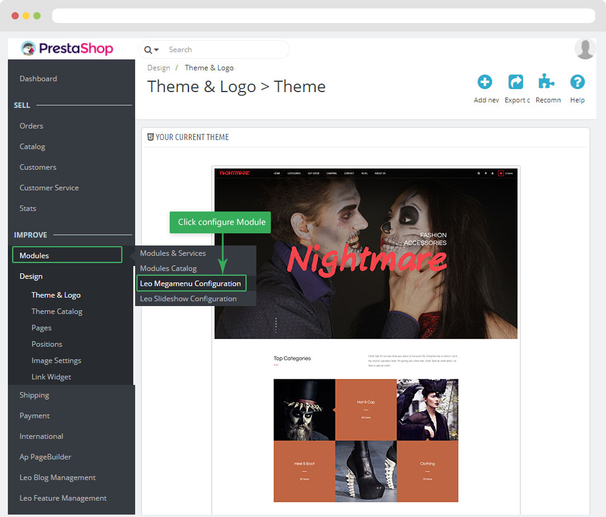Open the Help question mark icon
606x517 pixels.
click(578, 82)
